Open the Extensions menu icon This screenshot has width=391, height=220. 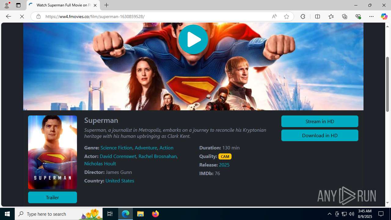[x=303, y=16]
